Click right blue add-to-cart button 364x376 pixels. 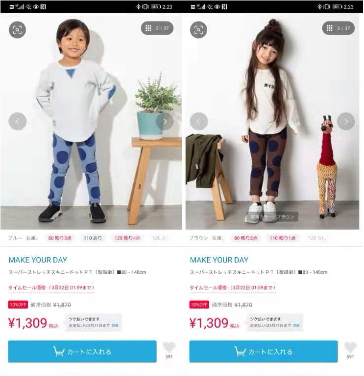(x=264, y=352)
